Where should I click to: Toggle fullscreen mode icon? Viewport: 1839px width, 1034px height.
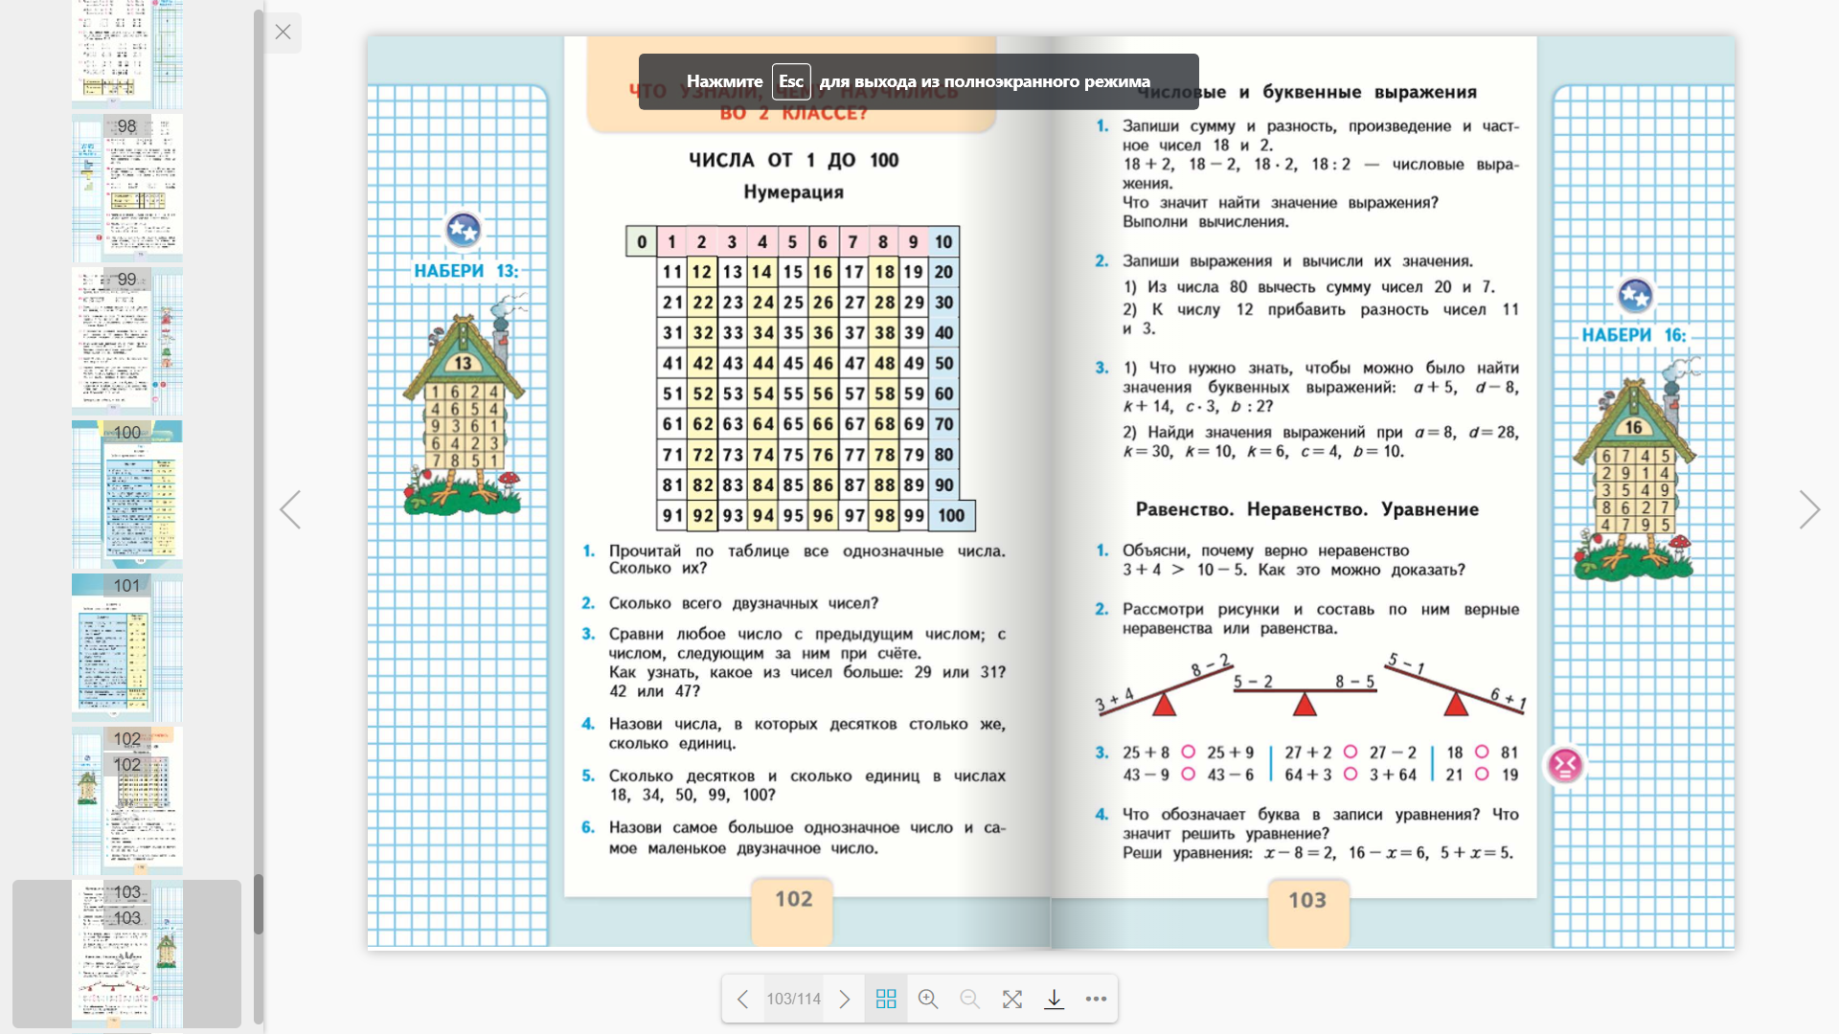(x=1011, y=999)
